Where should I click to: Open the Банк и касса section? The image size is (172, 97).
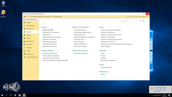(x=30, y=29)
